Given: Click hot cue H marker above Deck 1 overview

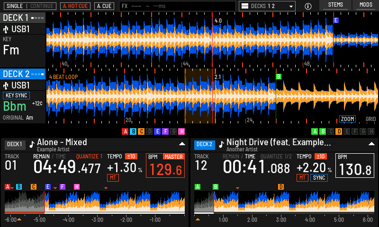Looking at the screenshot, I should (77, 187).
